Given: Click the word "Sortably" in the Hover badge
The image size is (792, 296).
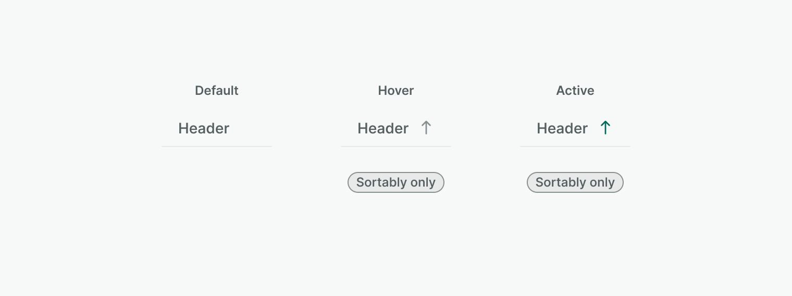Looking at the screenshot, I should pos(381,182).
